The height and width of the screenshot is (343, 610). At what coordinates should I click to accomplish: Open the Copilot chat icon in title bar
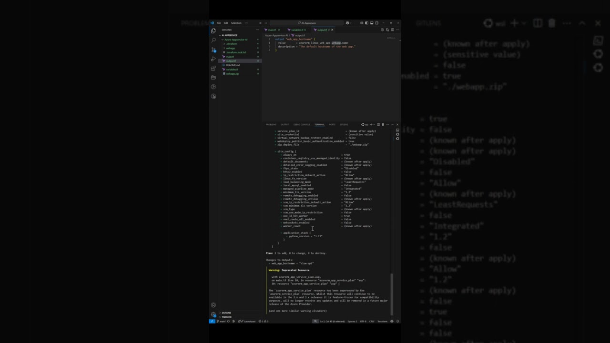point(347,23)
